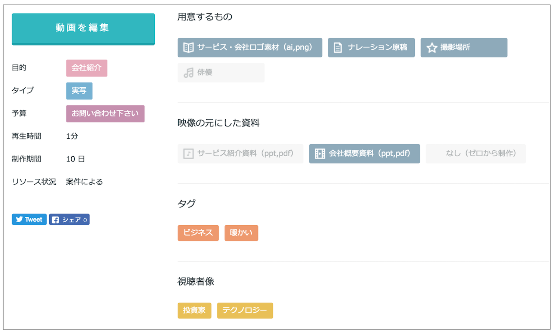The height and width of the screenshot is (335, 553).
Task: Click the music note icon on 俳優
Action: [x=189, y=72]
